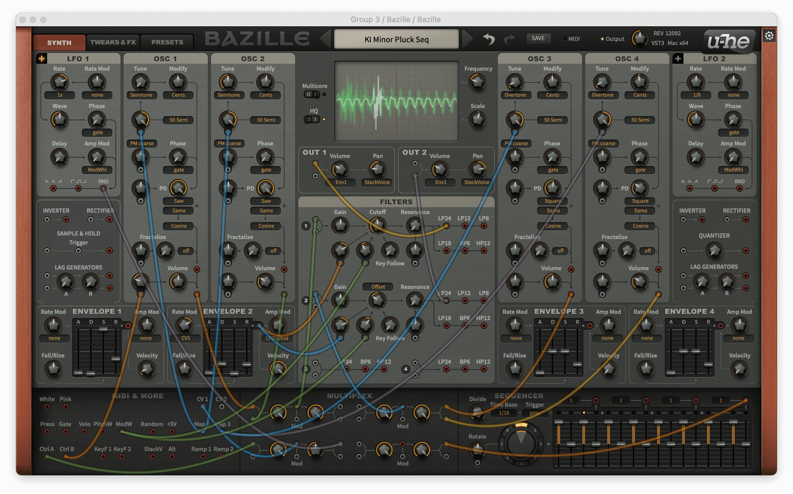The width and height of the screenshot is (793, 494).
Task: Toggle the HQ switch
Action: tap(312, 119)
